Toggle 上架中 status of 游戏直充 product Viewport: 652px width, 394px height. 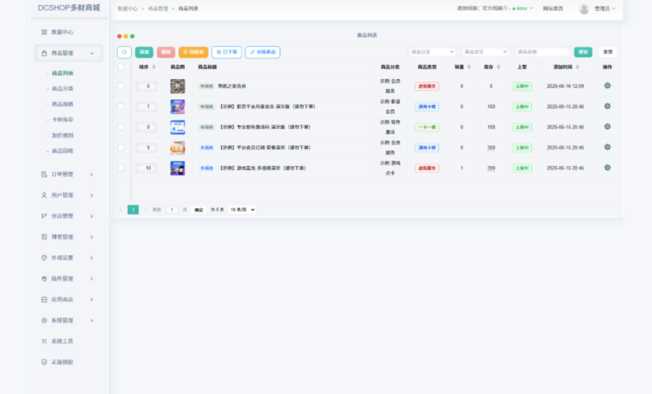[x=522, y=168]
